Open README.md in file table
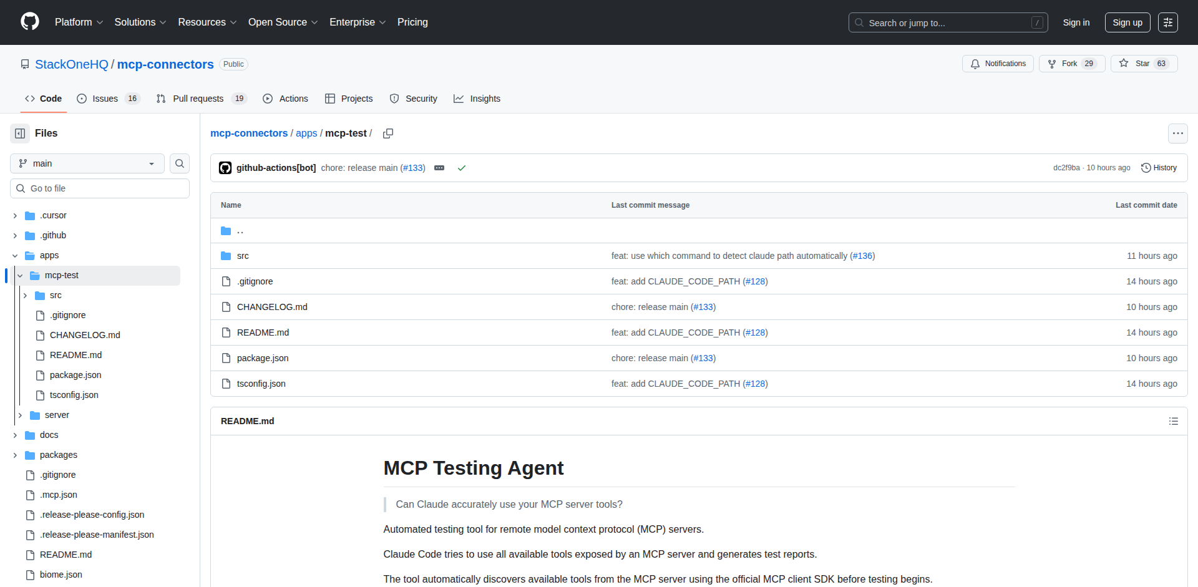The width and height of the screenshot is (1198, 587). (263, 332)
